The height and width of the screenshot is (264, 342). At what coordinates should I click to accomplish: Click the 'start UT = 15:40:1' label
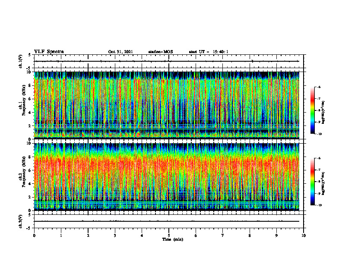tap(209, 52)
